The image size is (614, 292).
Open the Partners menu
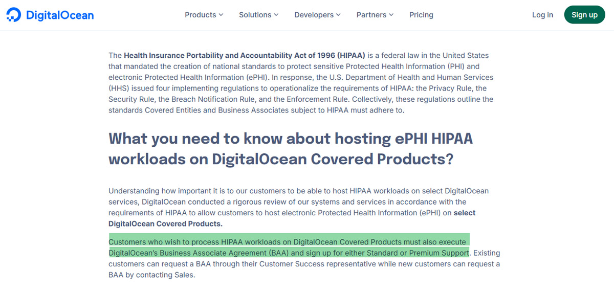click(375, 15)
